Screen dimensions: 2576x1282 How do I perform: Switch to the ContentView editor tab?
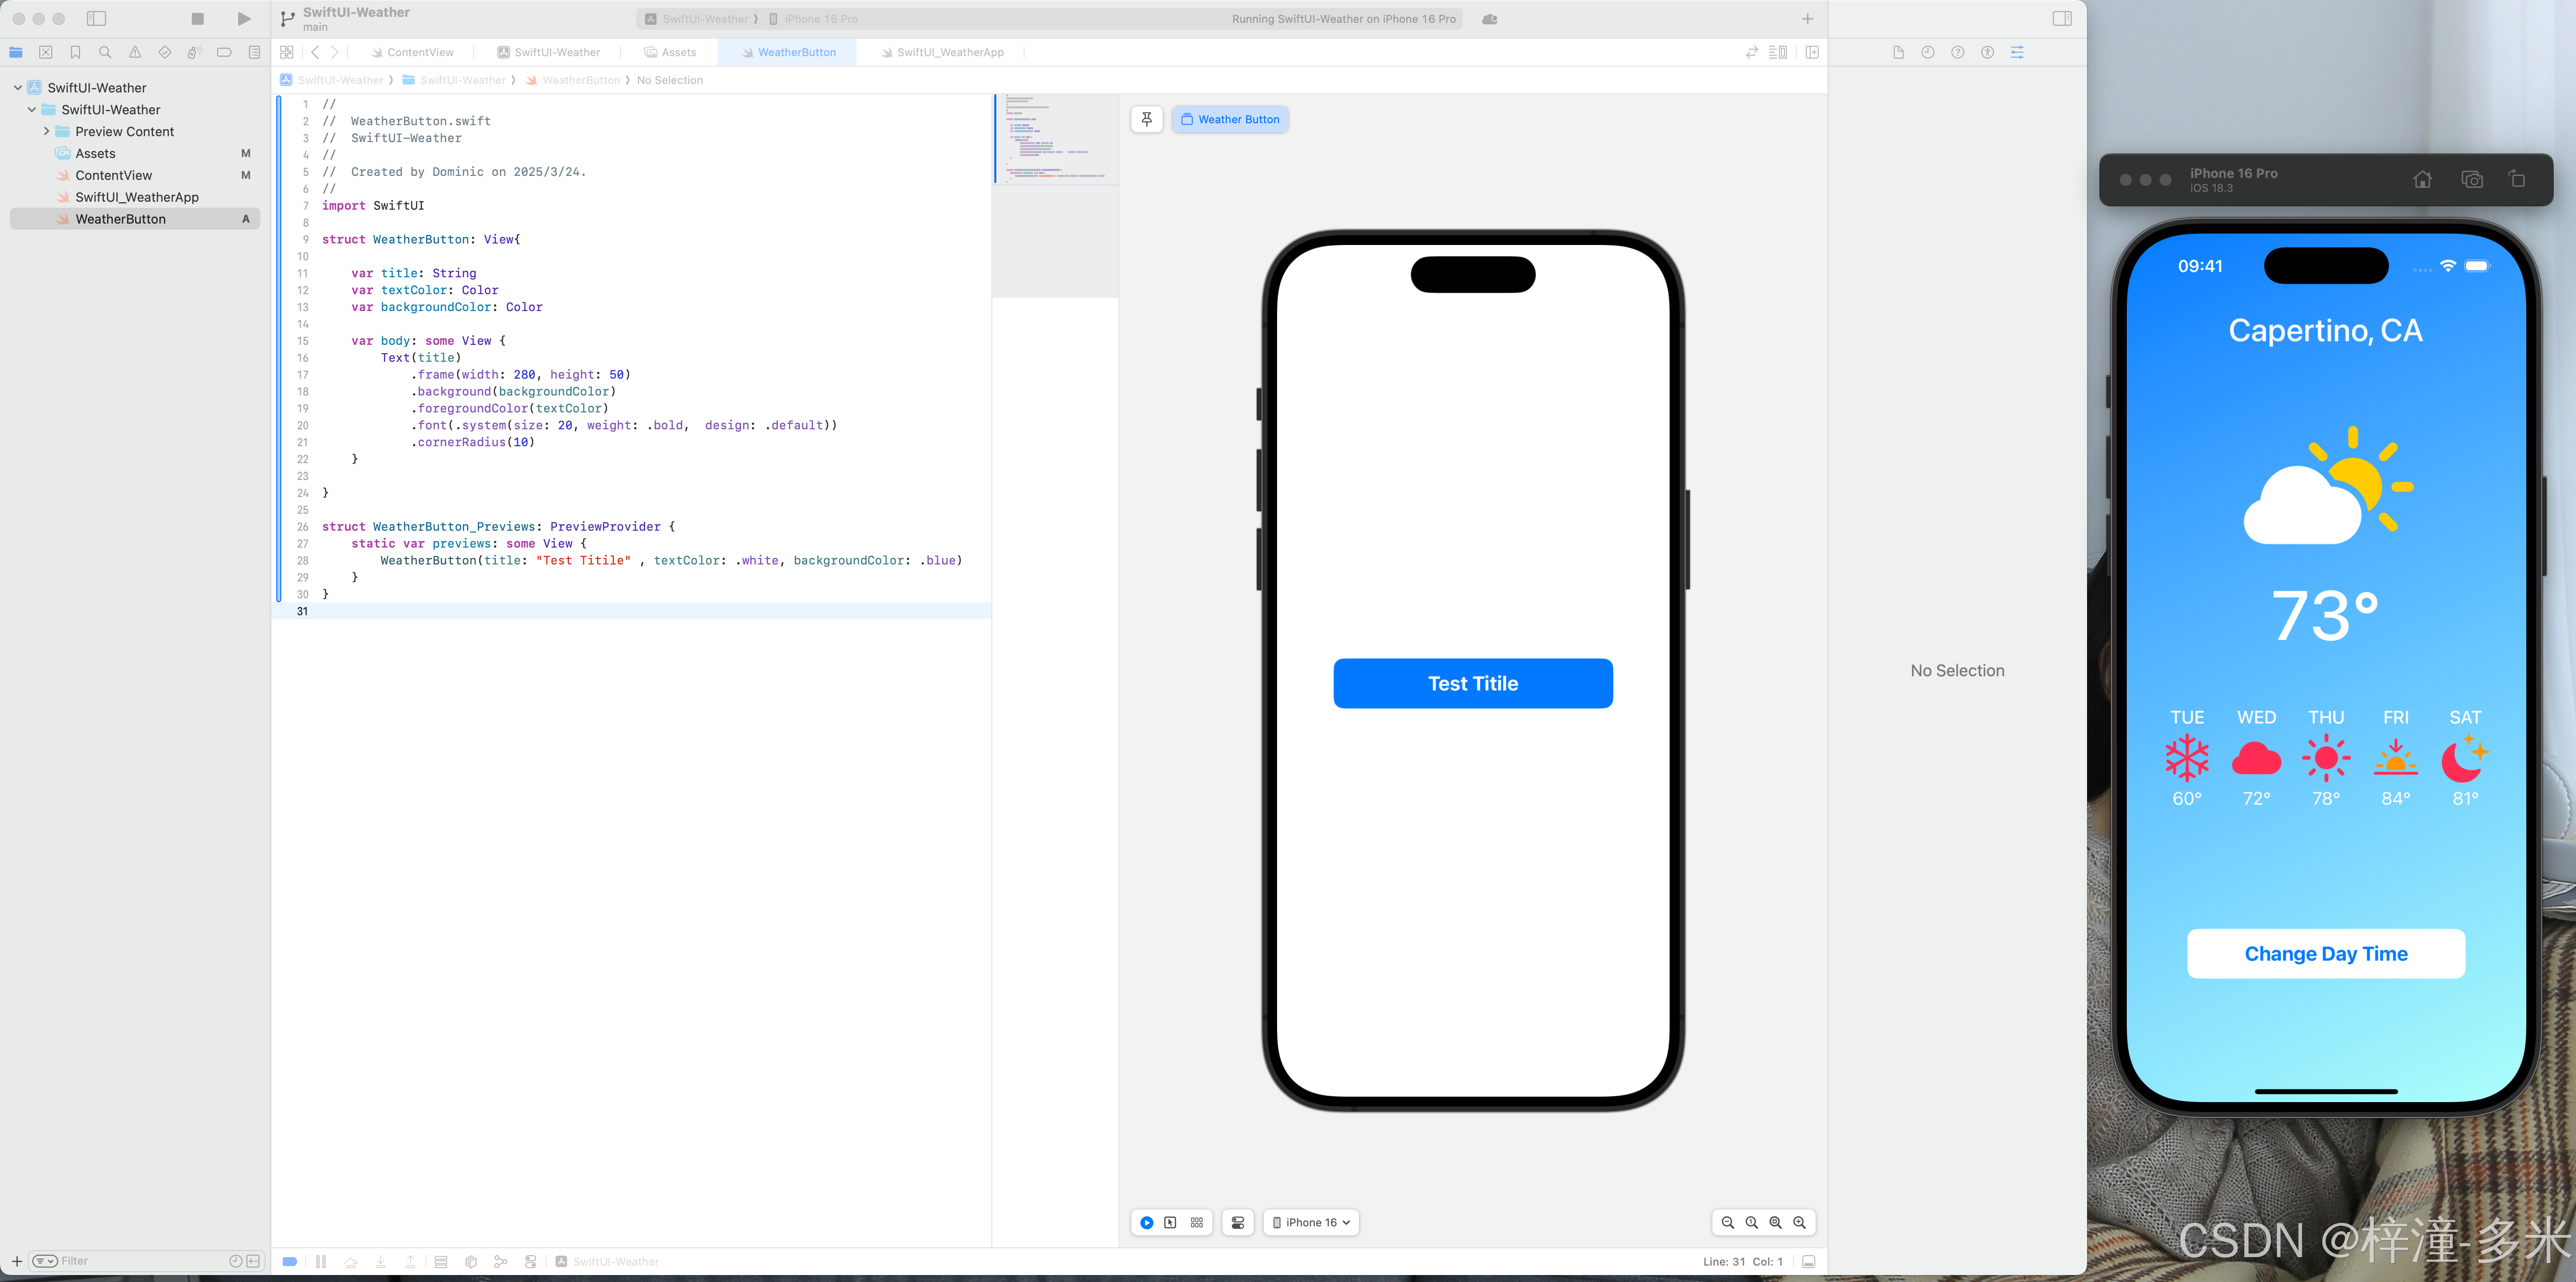click(419, 52)
